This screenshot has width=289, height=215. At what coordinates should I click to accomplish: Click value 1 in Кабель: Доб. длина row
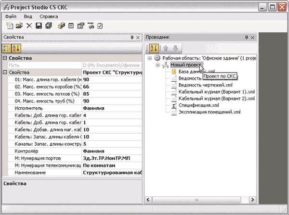(x=112, y=123)
